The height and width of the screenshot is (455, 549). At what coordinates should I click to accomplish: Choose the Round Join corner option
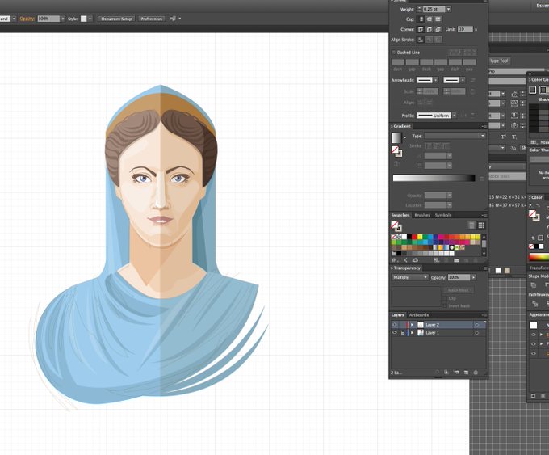430,29
